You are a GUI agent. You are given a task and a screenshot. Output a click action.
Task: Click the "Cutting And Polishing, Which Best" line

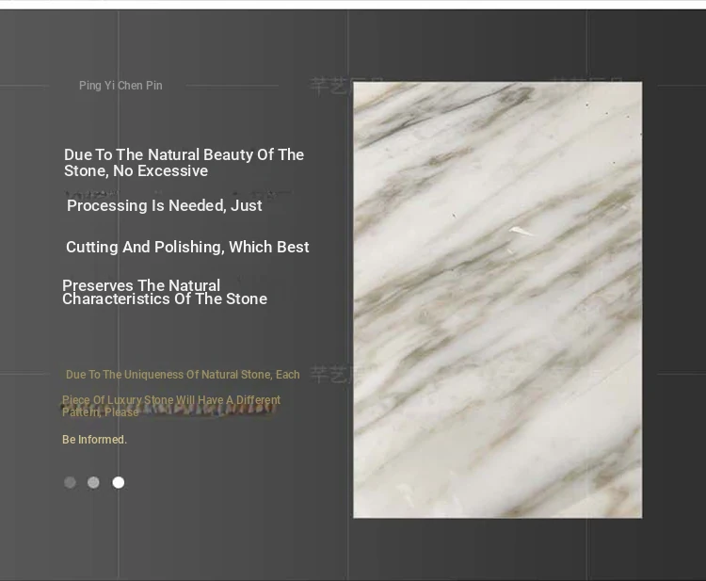tap(187, 247)
